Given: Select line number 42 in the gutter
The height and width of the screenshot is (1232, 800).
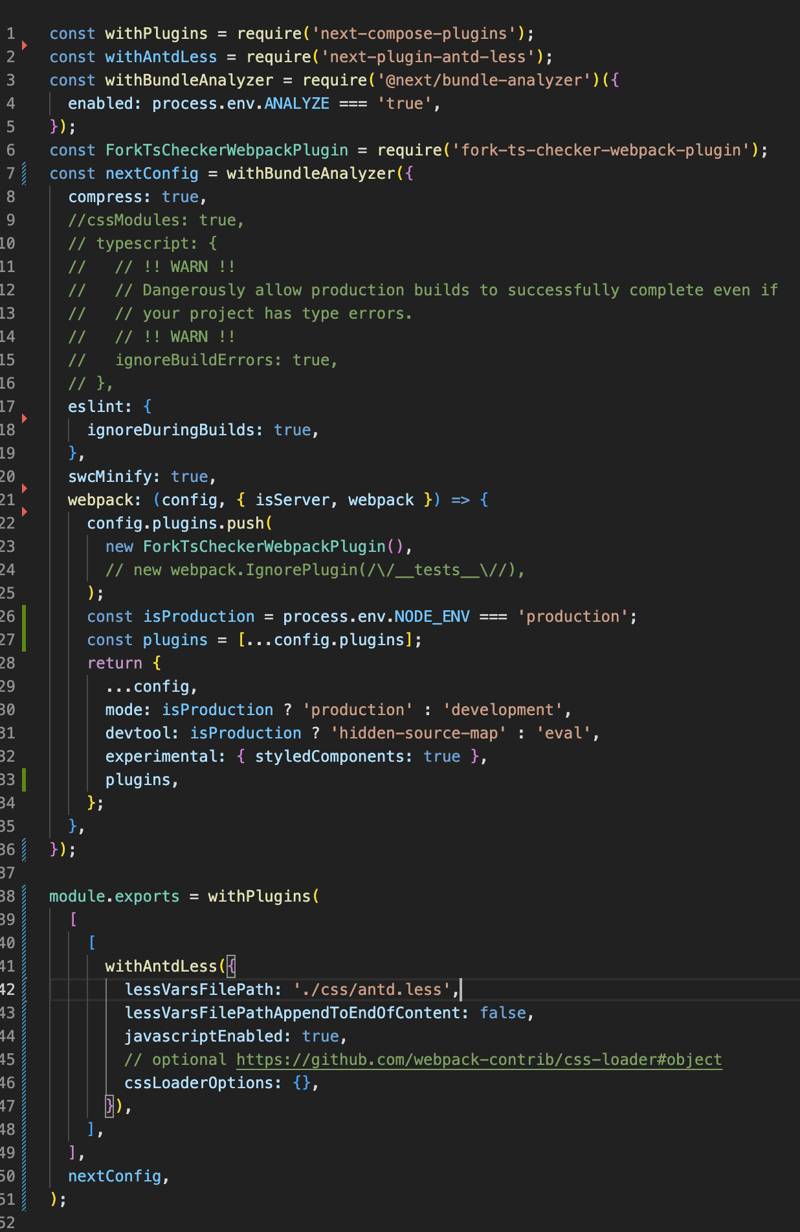Looking at the screenshot, I should click(8, 990).
